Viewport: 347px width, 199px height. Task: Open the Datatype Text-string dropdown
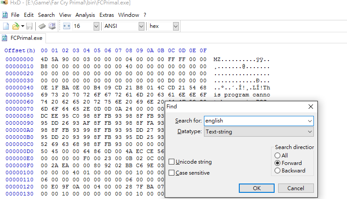click(259, 132)
